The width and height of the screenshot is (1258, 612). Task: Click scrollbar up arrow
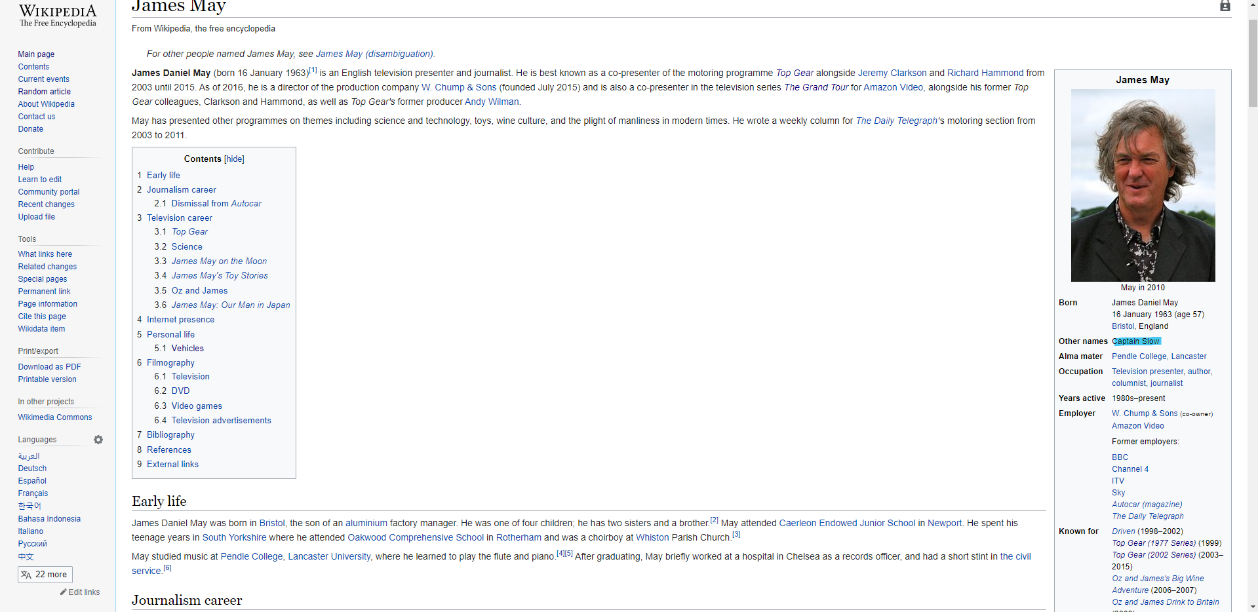[x=1252, y=5]
